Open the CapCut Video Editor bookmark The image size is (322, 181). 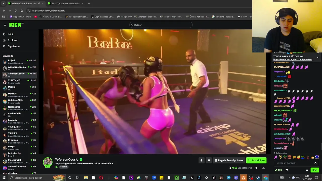[102, 17]
